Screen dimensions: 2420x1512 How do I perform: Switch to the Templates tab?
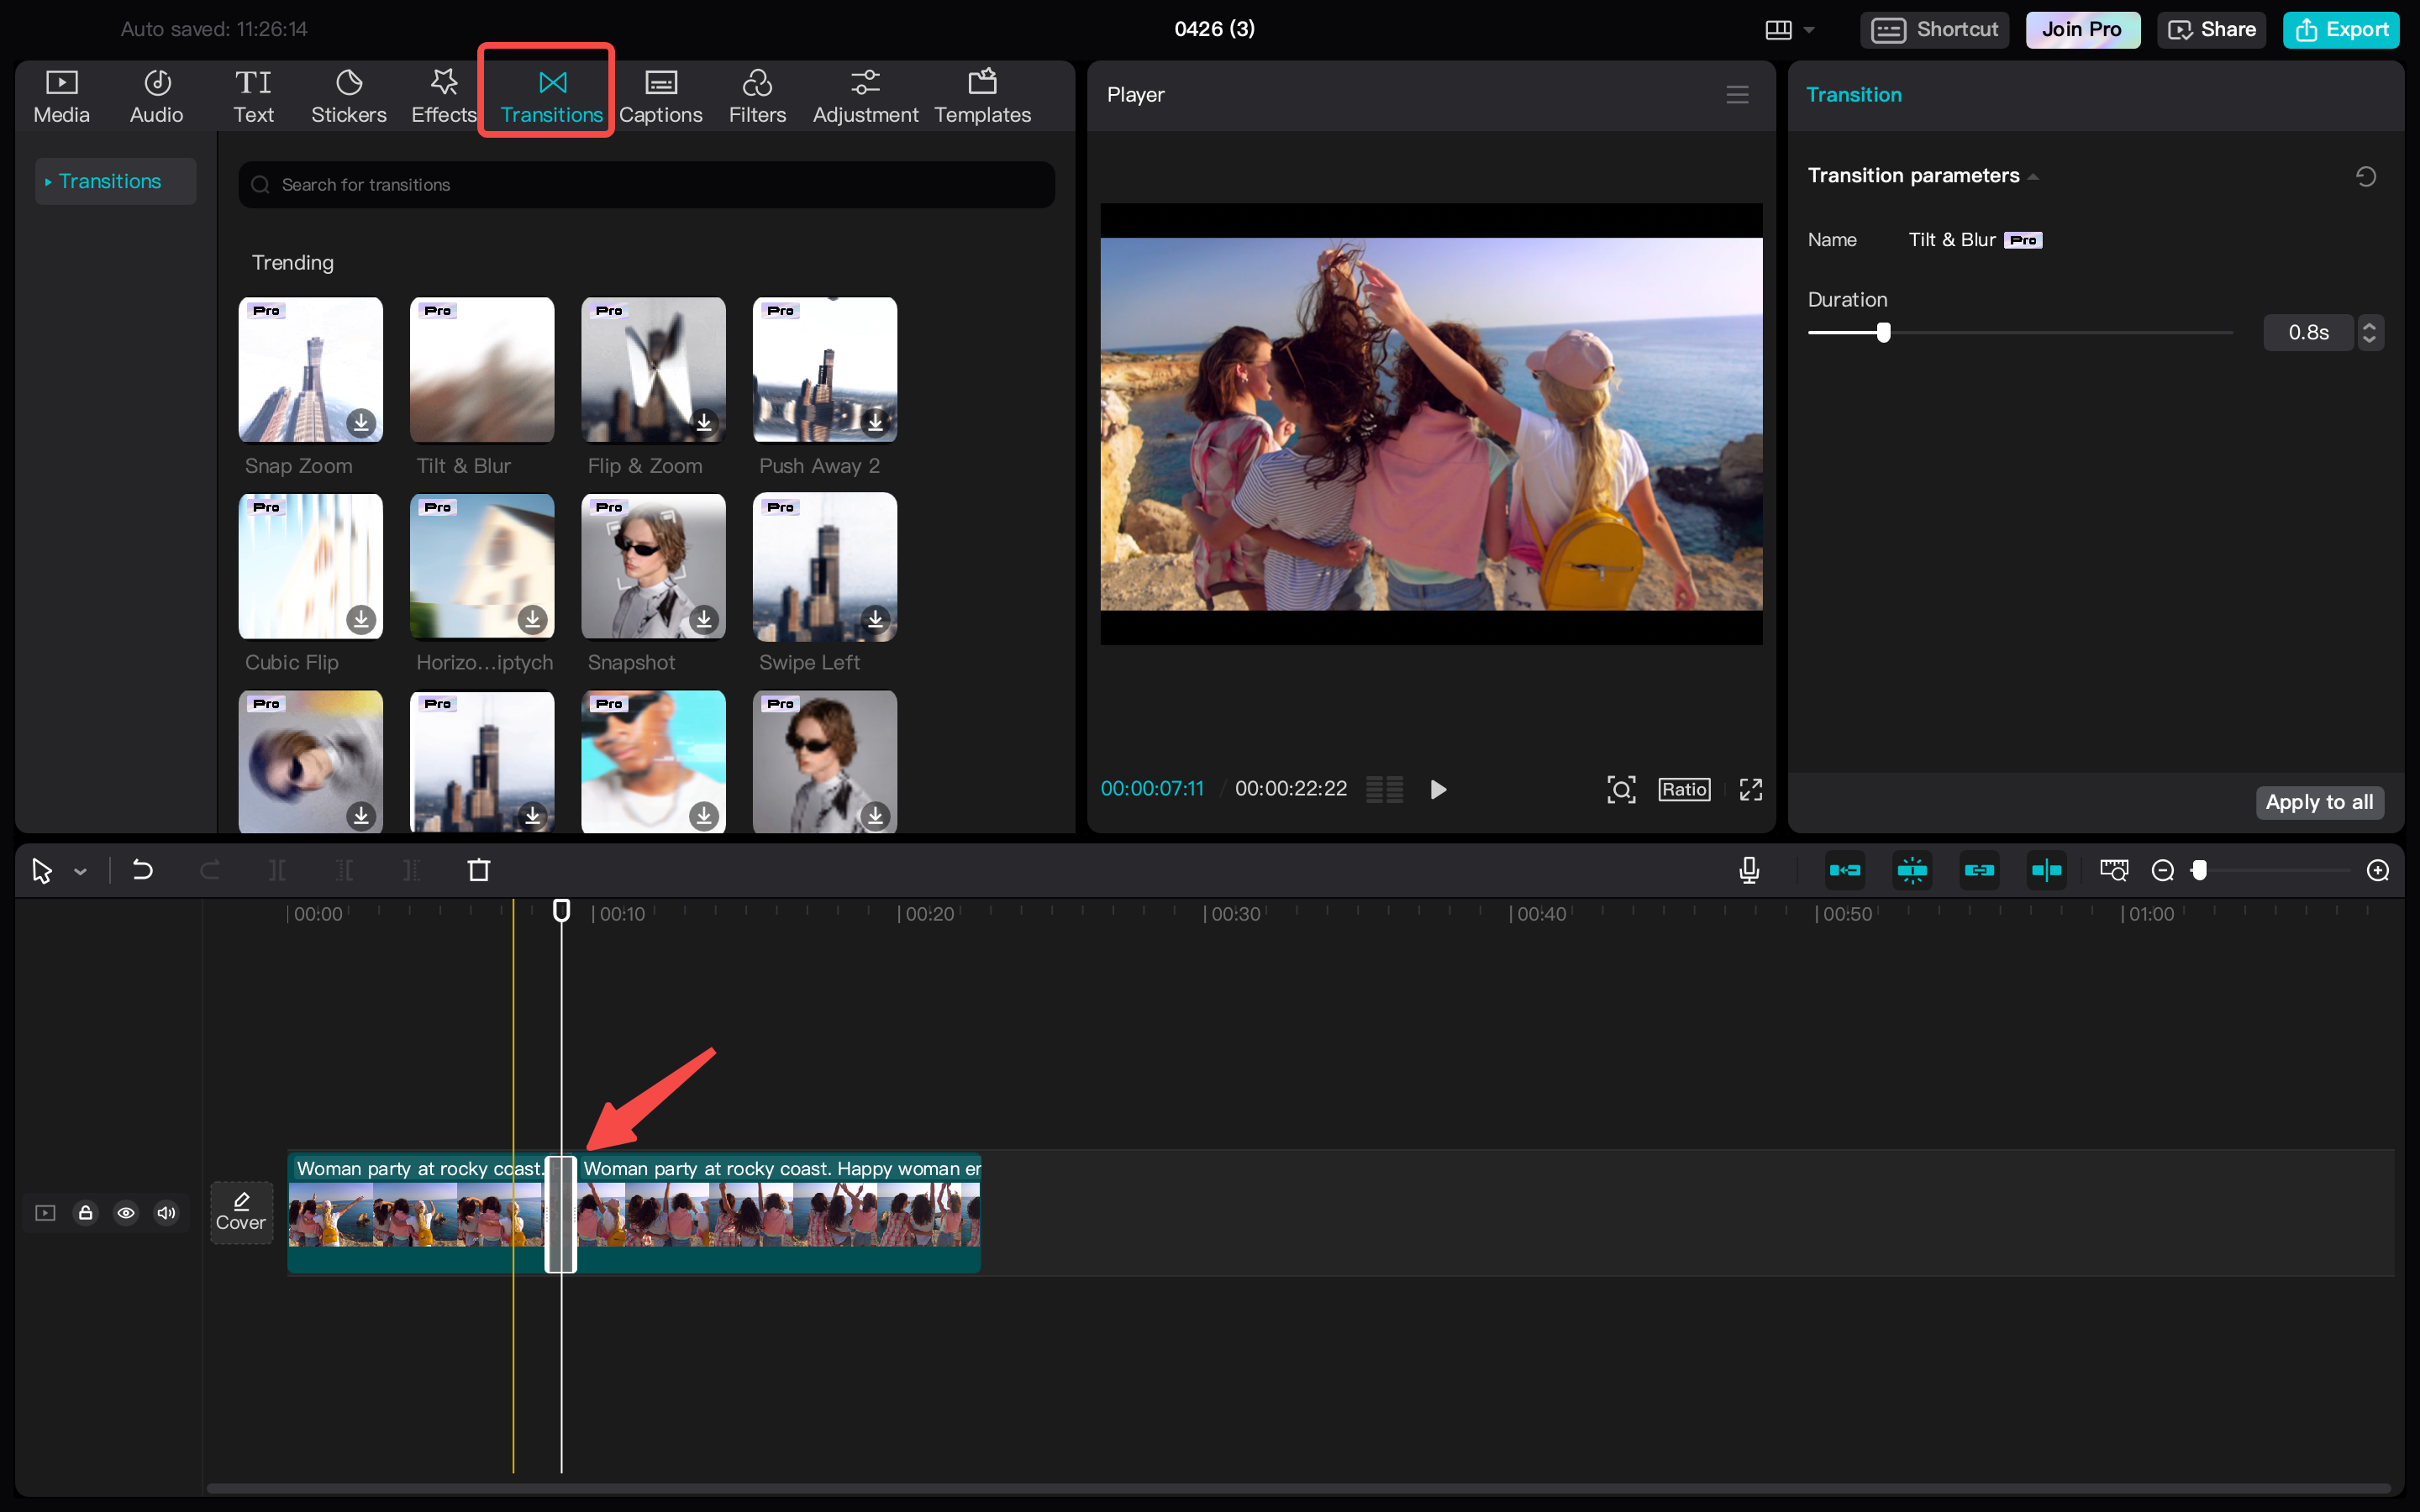[x=982, y=95]
